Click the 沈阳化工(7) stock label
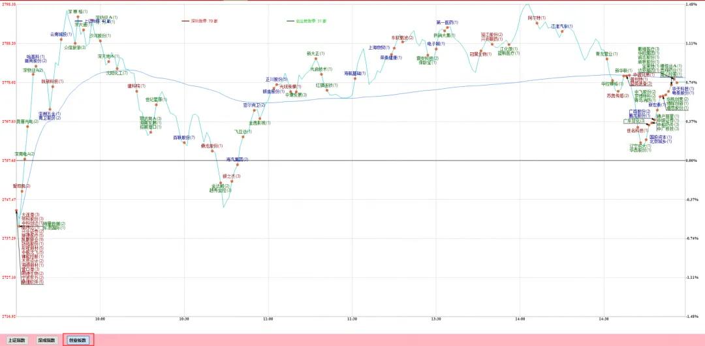Screen dimensions: 705x346 point(117,72)
